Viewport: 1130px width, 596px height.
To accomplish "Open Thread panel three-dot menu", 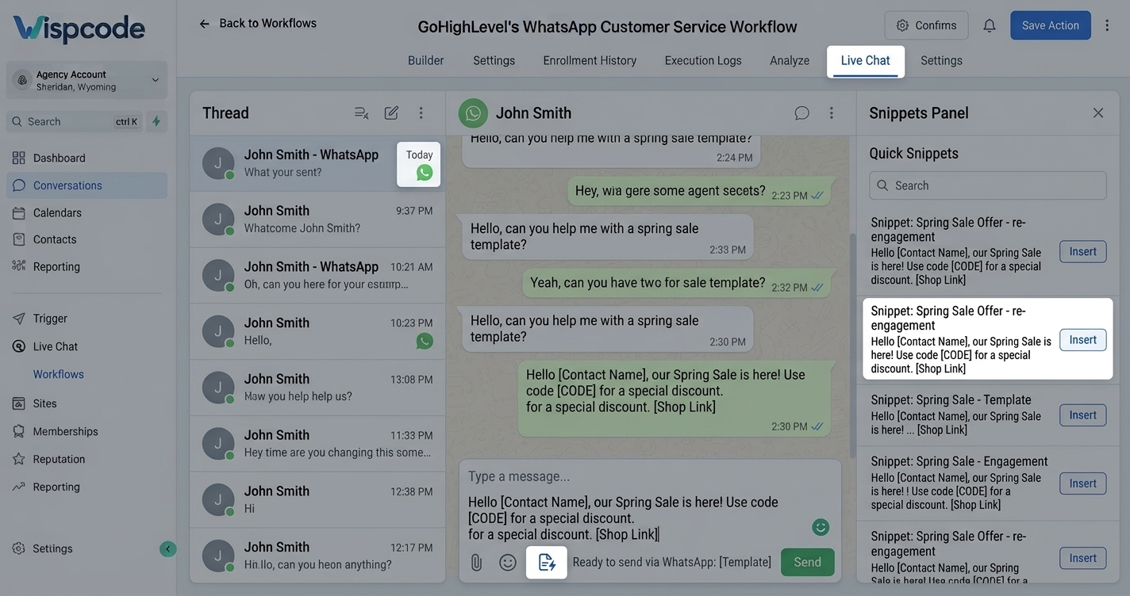I will tap(421, 113).
